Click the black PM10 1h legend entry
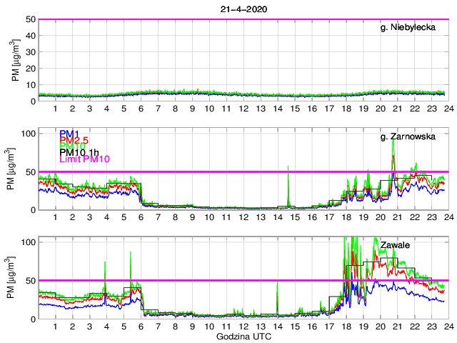The image size is (457, 343). [79, 151]
